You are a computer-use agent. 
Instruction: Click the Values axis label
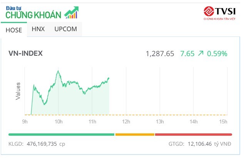18,91
